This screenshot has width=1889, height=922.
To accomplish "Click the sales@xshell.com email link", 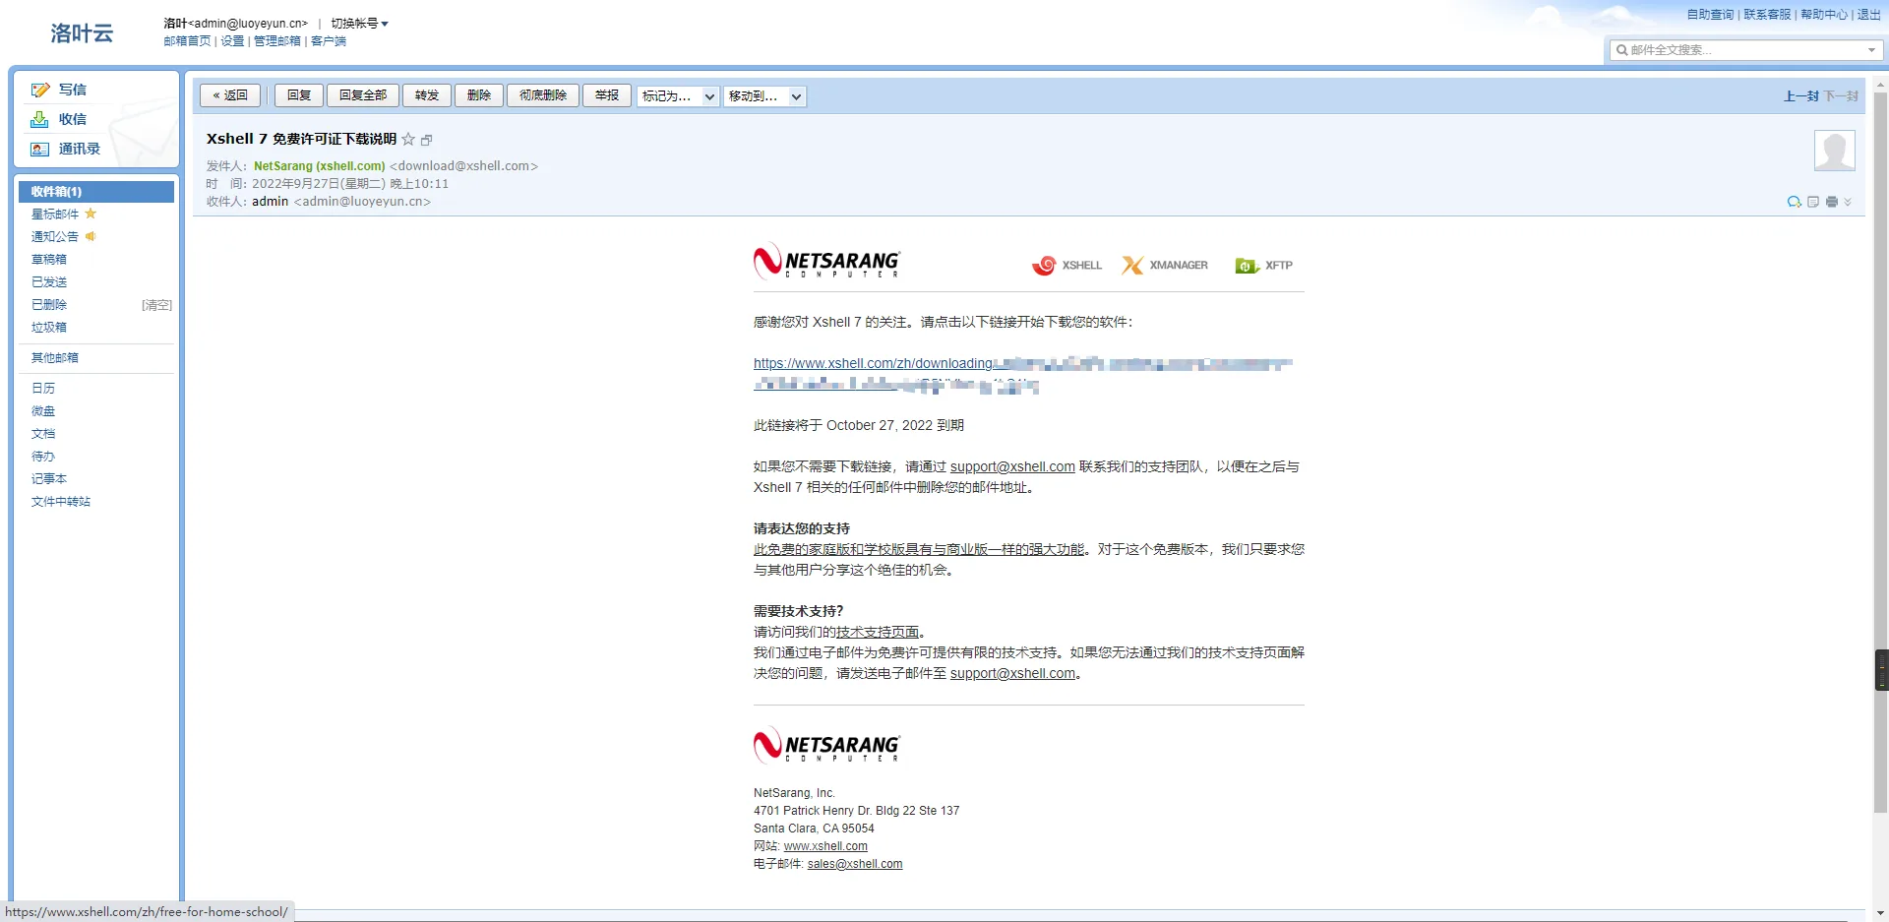I will 855,864.
